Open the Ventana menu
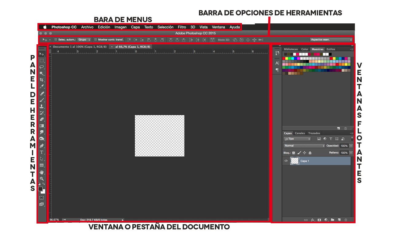 coord(218,27)
